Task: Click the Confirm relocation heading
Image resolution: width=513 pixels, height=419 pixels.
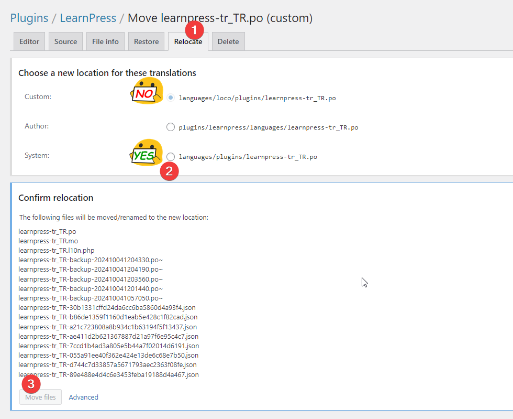Action: click(x=56, y=198)
